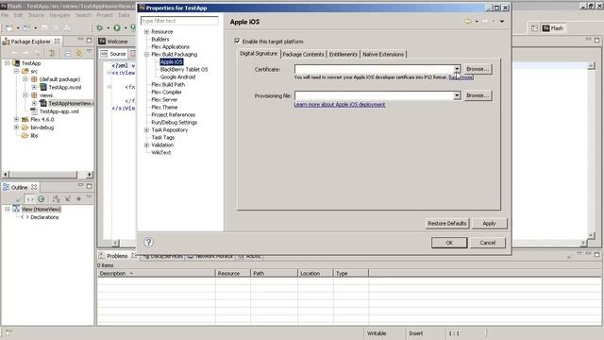The width and height of the screenshot is (604, 340).
Task: Click the Debug gear toolbar icon
Action: [100, 27]
